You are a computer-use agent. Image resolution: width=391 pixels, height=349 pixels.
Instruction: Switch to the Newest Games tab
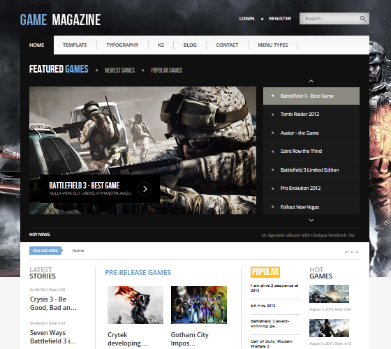119,70
